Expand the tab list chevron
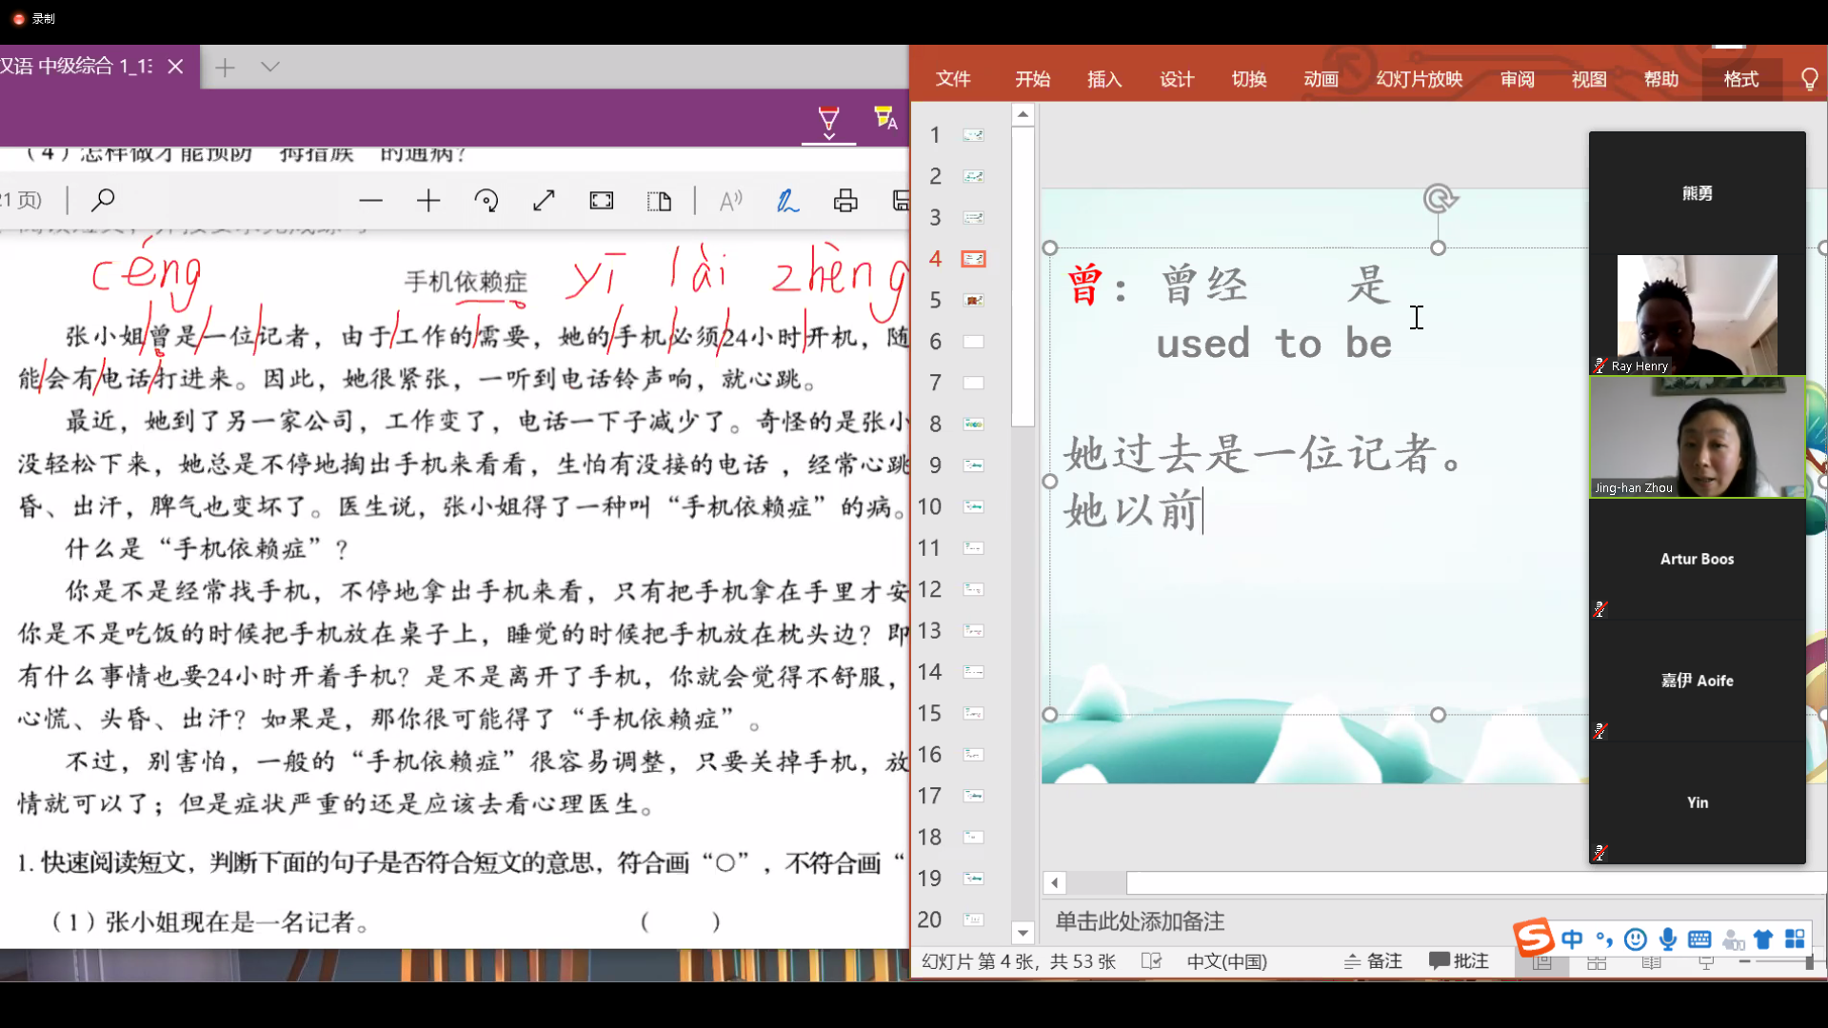The image size is (1828, 1028). (270, 67)
